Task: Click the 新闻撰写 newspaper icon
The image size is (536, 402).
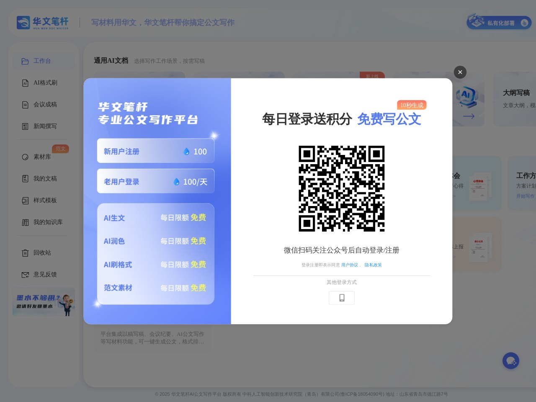Action: 25,126
